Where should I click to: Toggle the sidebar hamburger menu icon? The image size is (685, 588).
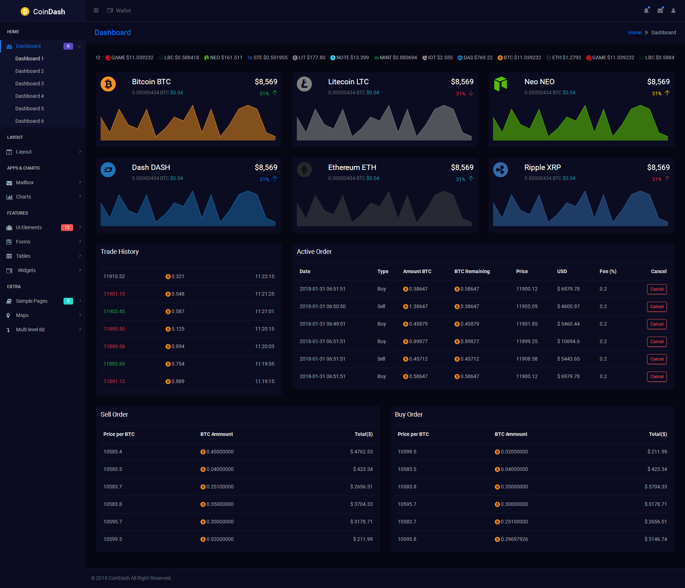coord(96,11)
